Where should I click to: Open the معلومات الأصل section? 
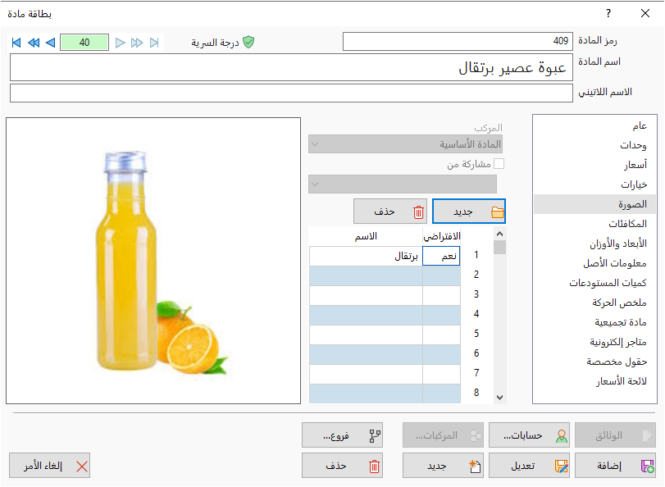[x=595, y=263]
